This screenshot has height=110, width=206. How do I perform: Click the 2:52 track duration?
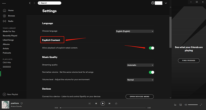(149, 108)
